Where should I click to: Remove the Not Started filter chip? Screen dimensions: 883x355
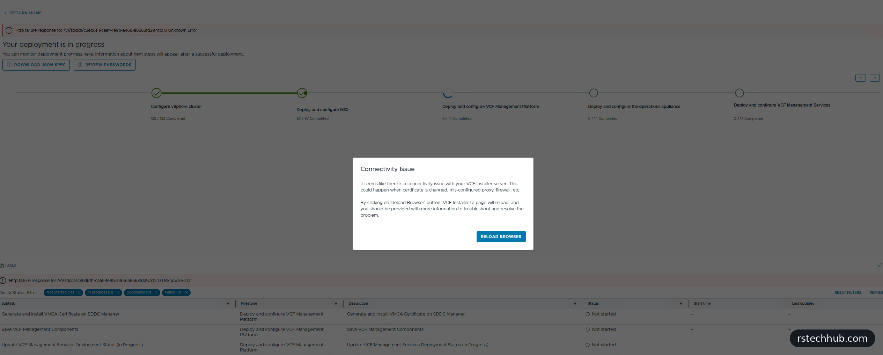pyautogui.click(x=79, y=292)
